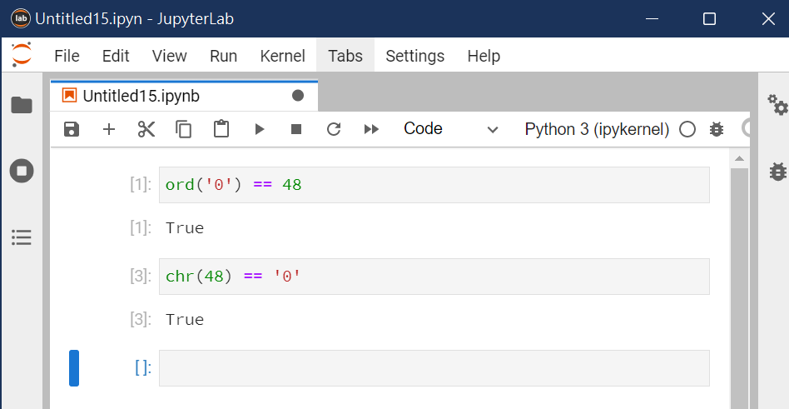This screenshot has width=789, height=409.
Task: Open the Kernel menu
Action: click(x=283, y=56)
